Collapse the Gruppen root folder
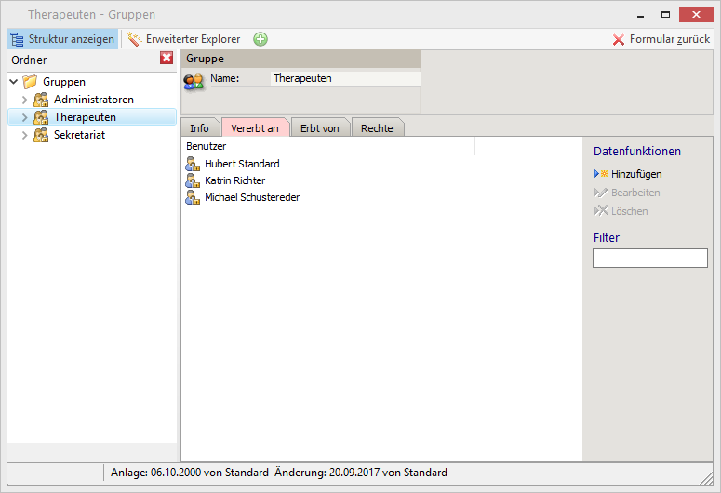 (x=13, y=82)
